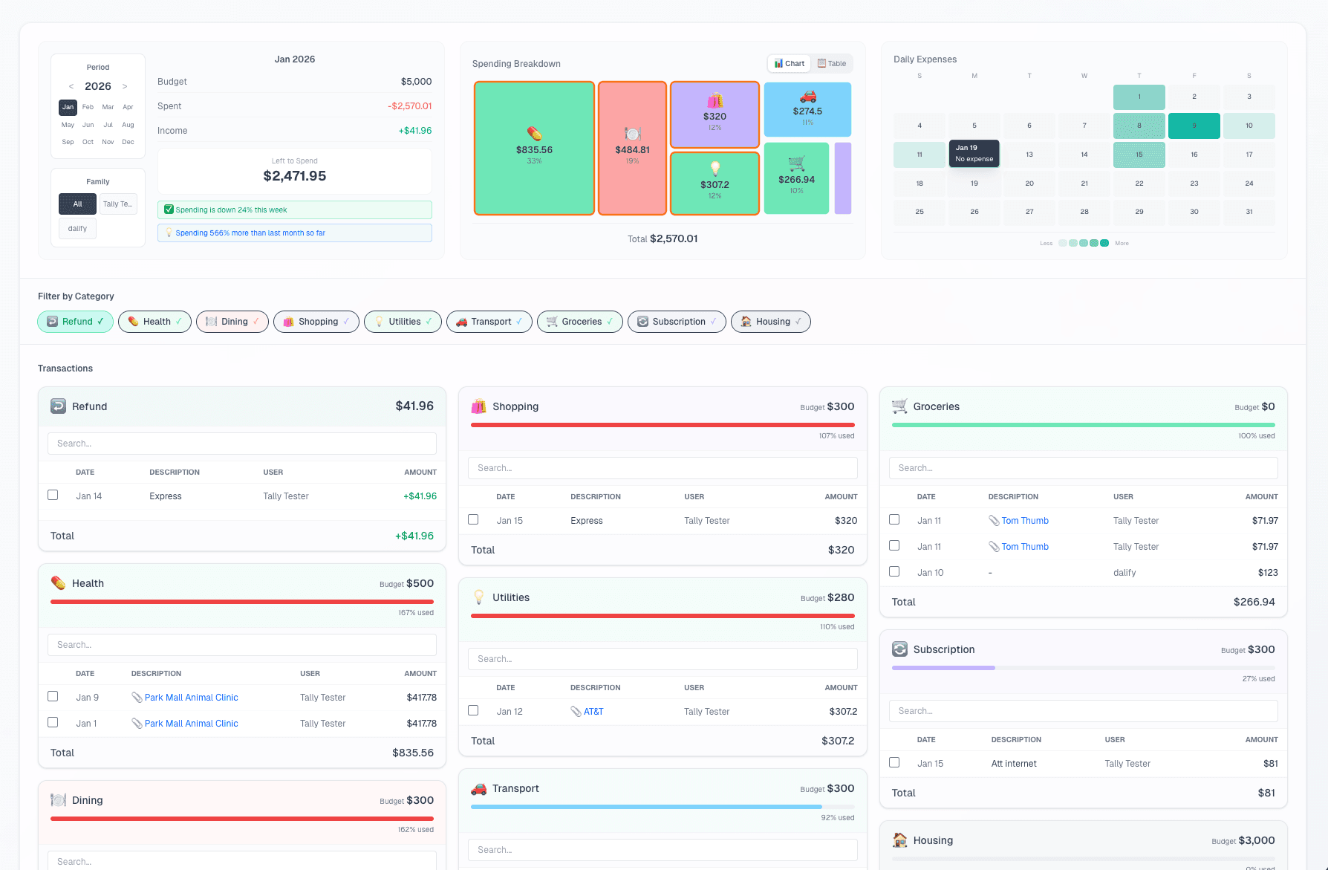Click the pill icon on the Health treemap block

(x=534, y=135)
